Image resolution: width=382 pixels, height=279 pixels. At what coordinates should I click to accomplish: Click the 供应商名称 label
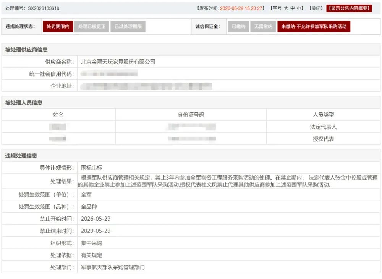click(x=60, y=62)
